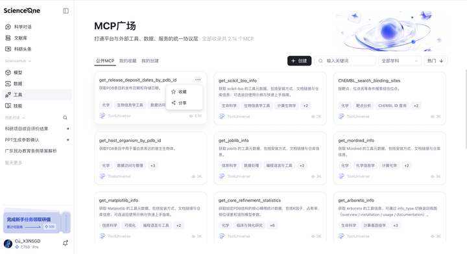
Task: Open 广东民办教育条例草案解析 conversation
Action: tap(37, 151)
